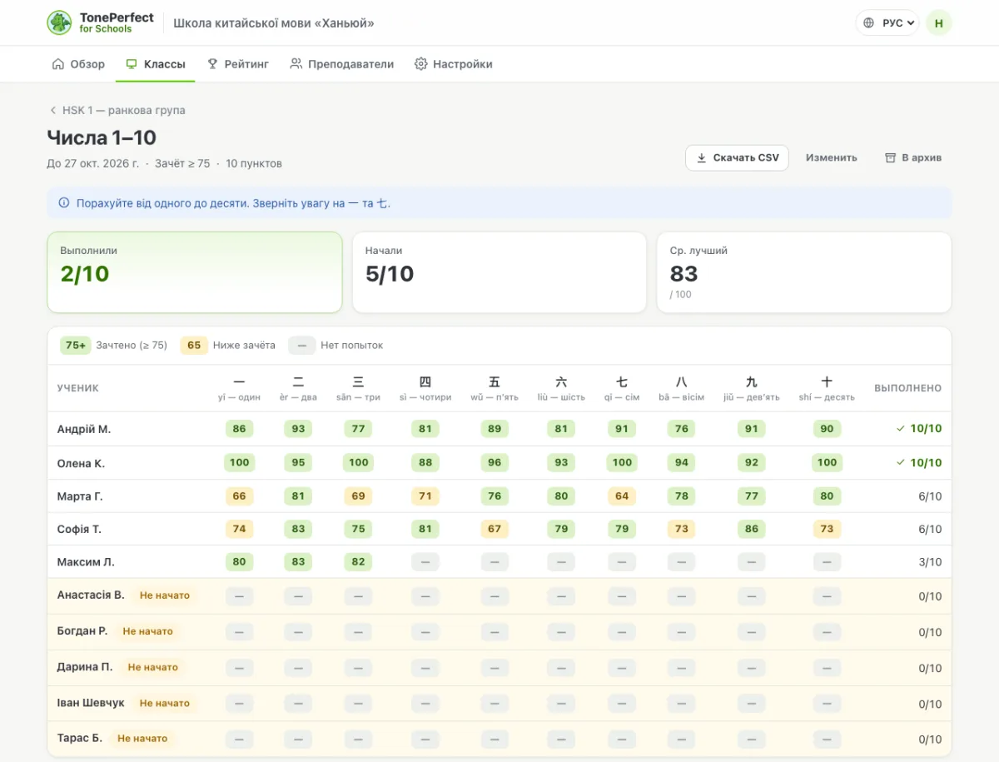Click Марта Г. yellow score 64
The height and width of the screenshot is (762, 999).
point(622,496)
